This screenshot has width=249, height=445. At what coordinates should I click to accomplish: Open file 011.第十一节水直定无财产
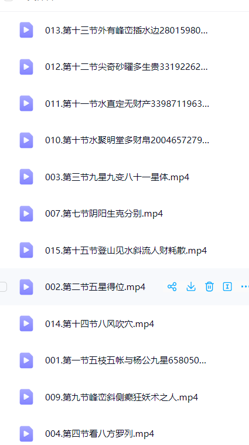tap(127, 103)
